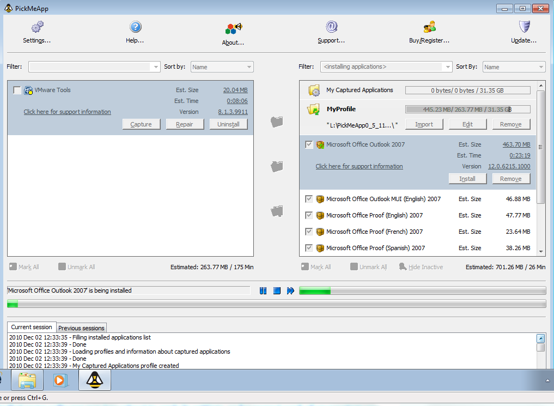Click the Microsoft Office Outlook 2007 icon

coord(320,144)
